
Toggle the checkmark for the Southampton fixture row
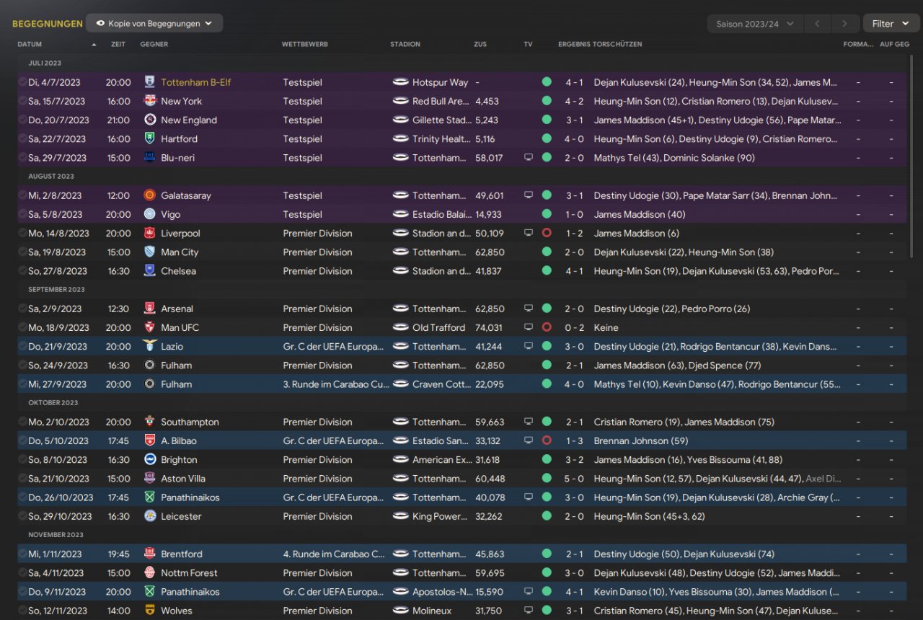tap(22, 422)
